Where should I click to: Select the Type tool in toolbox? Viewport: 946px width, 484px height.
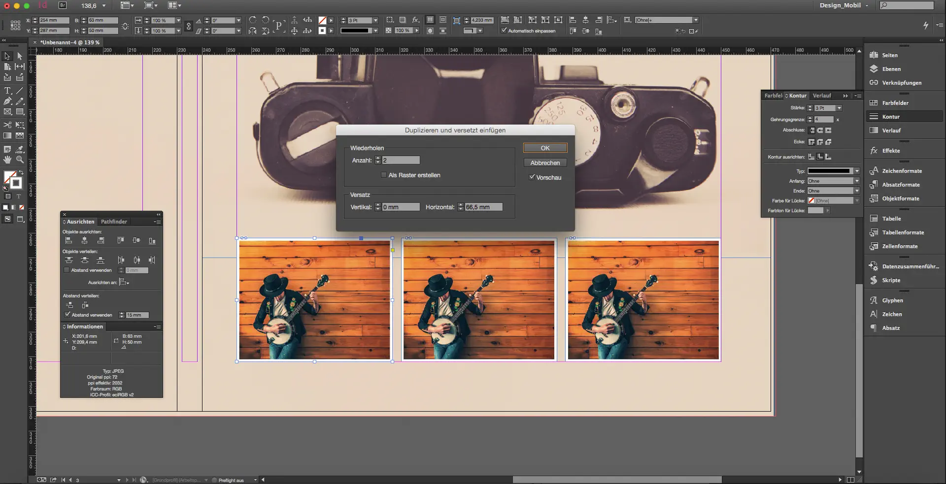point(7,91)
